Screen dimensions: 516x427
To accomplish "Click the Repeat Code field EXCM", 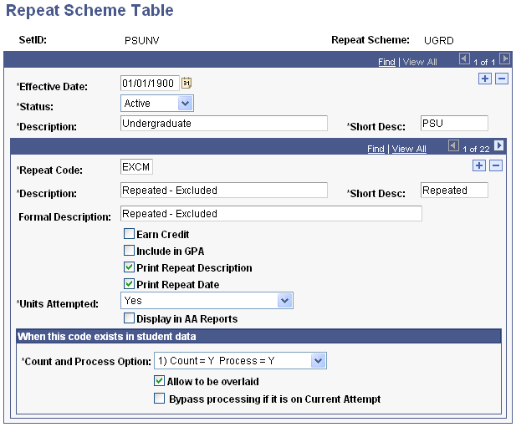I will [x=136, y=167].
